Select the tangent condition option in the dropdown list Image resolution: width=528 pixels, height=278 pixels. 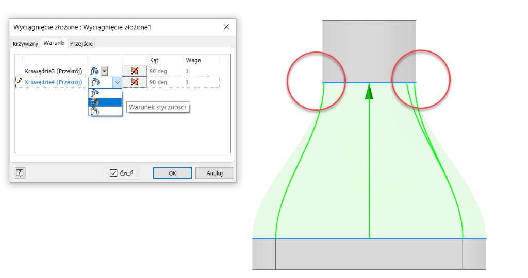95,102
